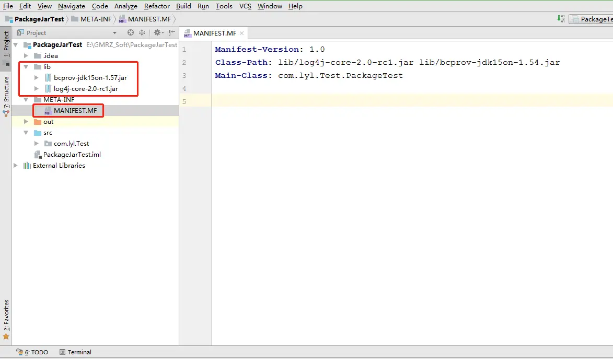The image size is (613, 359).
Task: Select the lib folder
Action: [47, 66]
